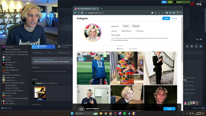Select Amnesia: The Bunker in library
The height and width of the screenshot is (116, 206).
tap(12, 88)
